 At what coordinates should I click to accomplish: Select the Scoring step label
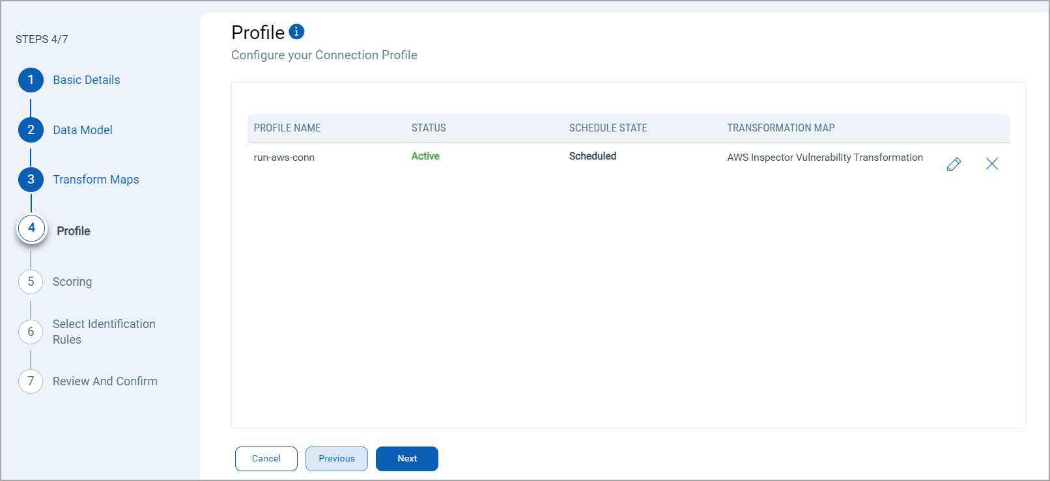(72, 282)
